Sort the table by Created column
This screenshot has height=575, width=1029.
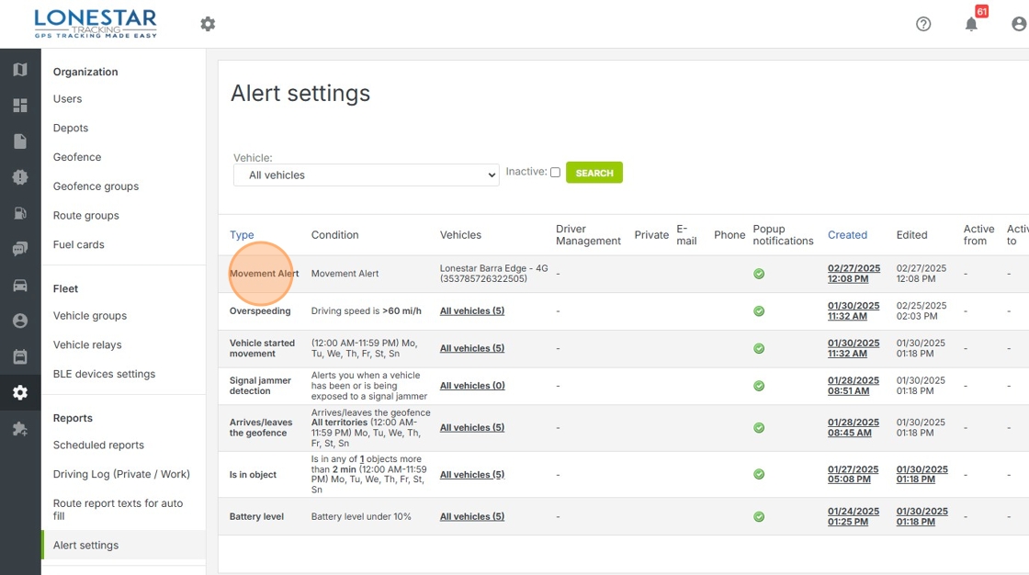[x=847, y=235]
